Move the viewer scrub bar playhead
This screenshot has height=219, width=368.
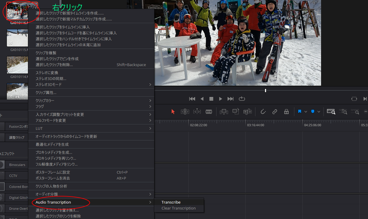265,90
